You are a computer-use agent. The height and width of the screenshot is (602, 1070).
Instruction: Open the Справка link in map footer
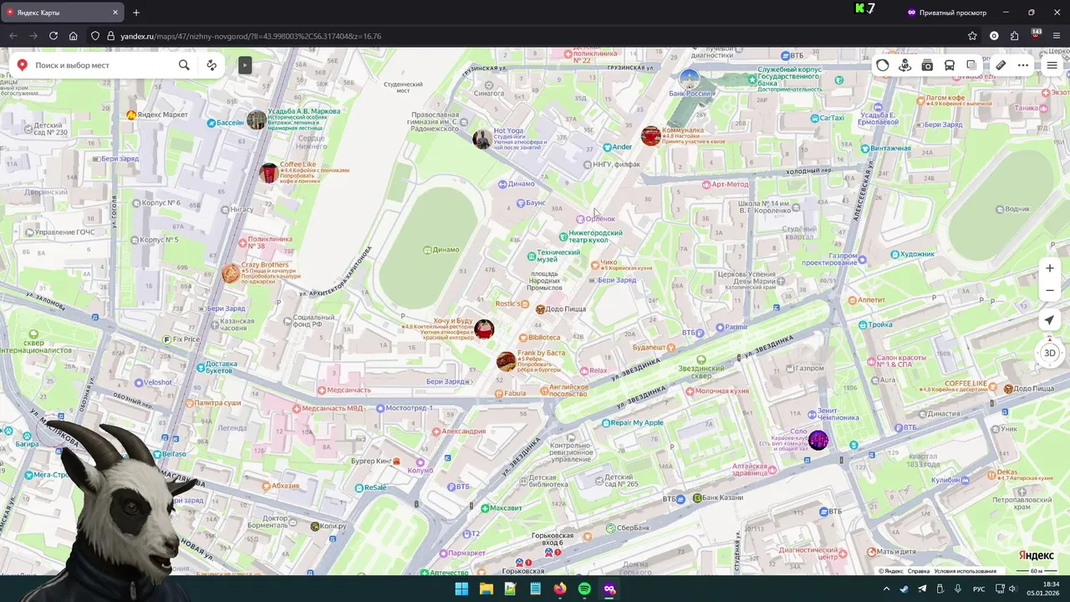(x=919, y=571)
